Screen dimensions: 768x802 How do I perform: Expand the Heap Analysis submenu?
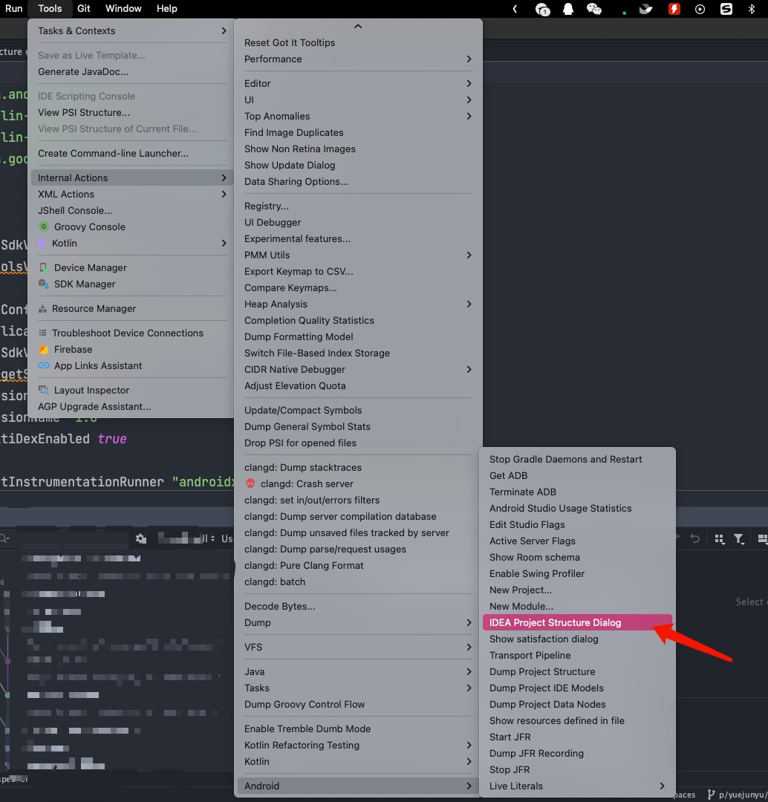tap(358, 304)
